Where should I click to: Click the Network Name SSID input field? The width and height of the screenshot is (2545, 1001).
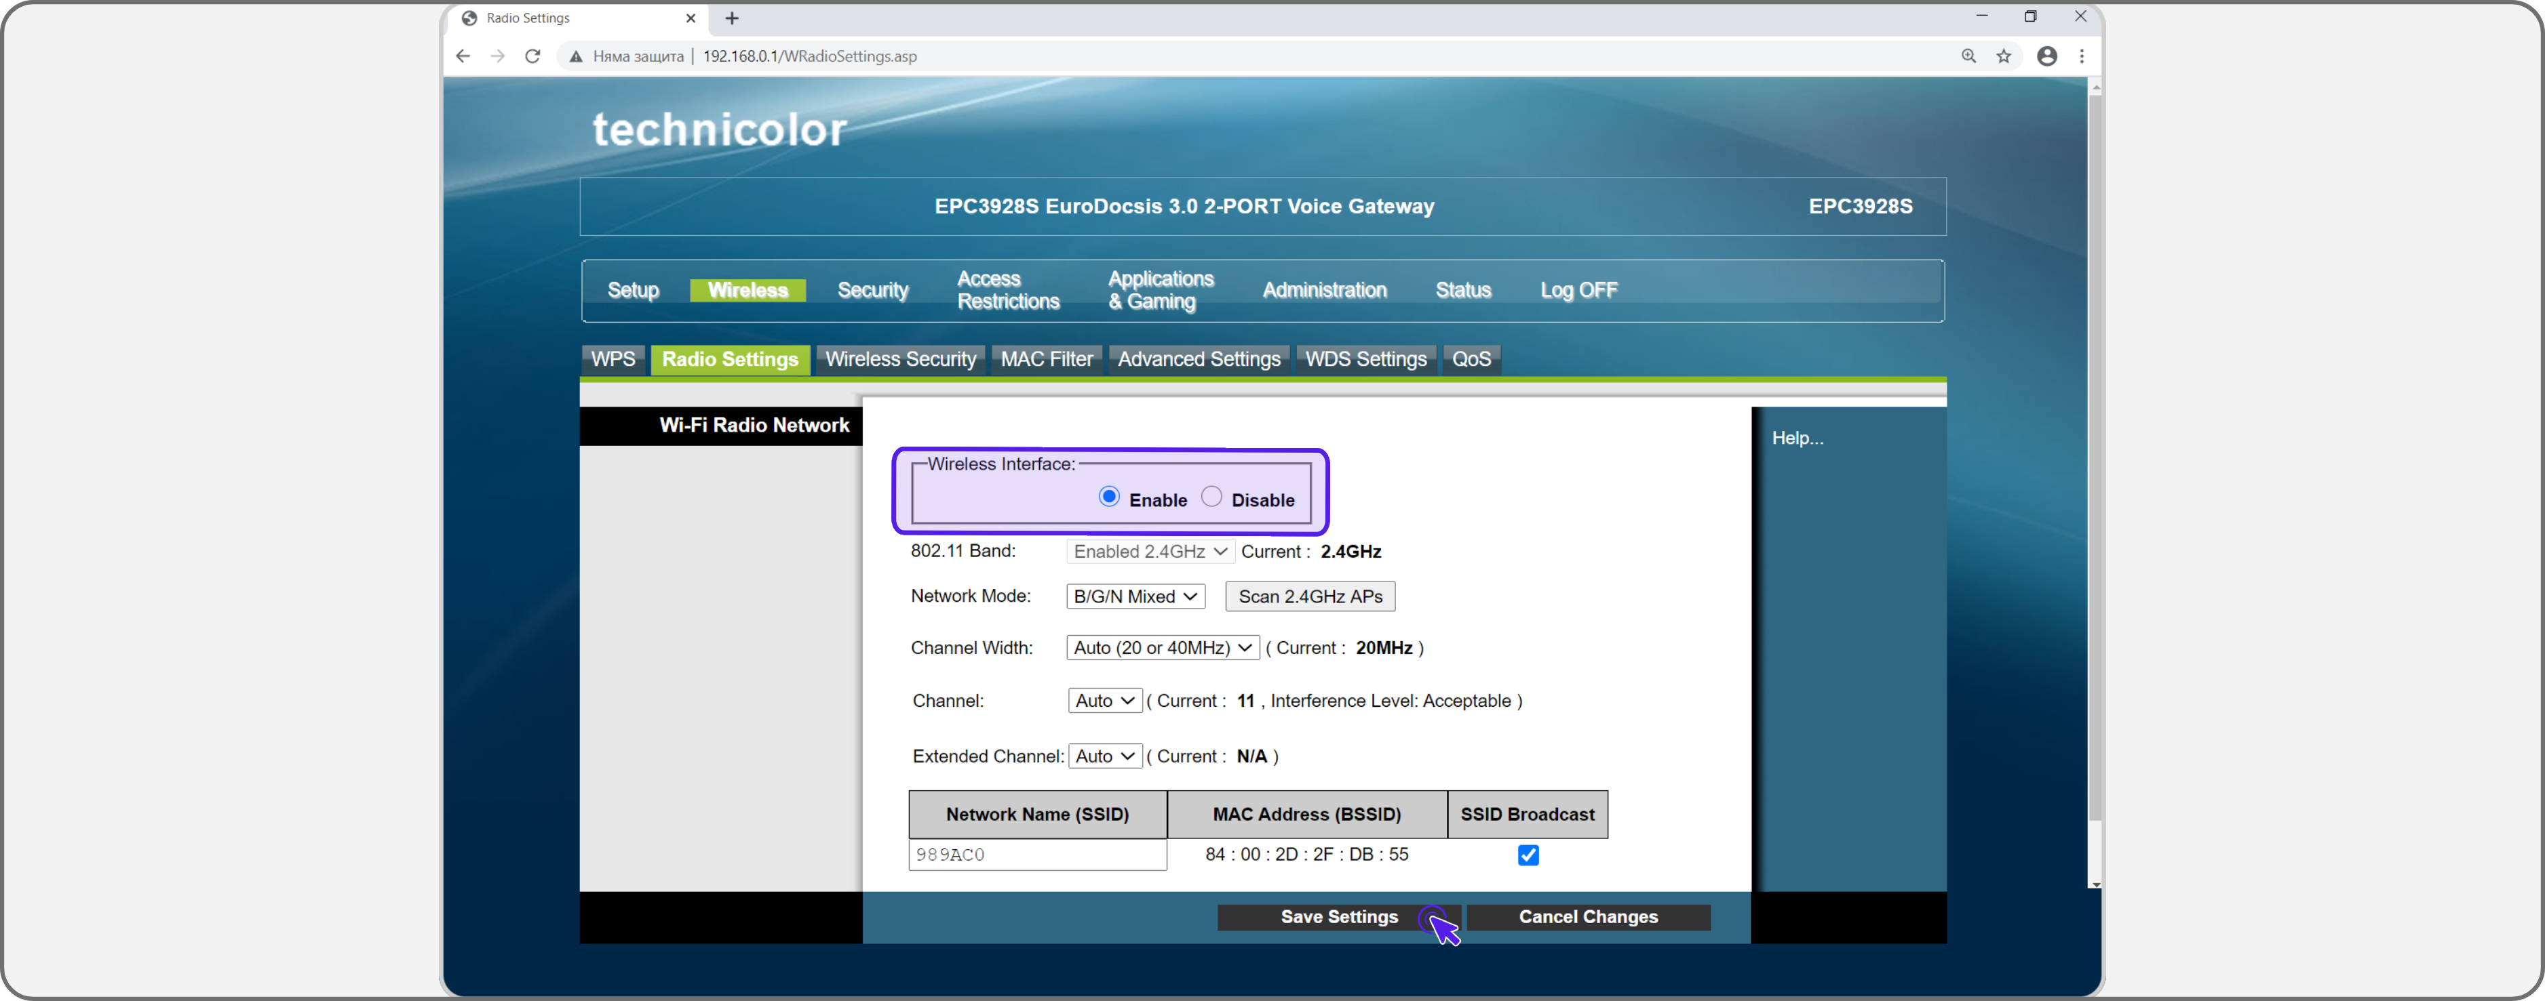pos(1037,855)
